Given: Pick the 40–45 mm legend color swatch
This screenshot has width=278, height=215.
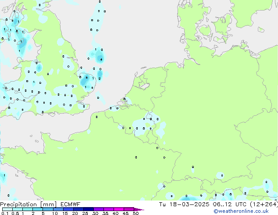Looking at the screenshot, I should click(x=119, y=209).
